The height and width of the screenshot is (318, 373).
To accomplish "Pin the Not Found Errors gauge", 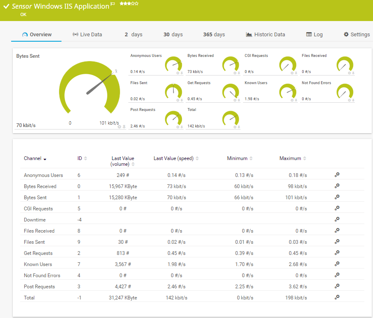I will coord(353,100).
